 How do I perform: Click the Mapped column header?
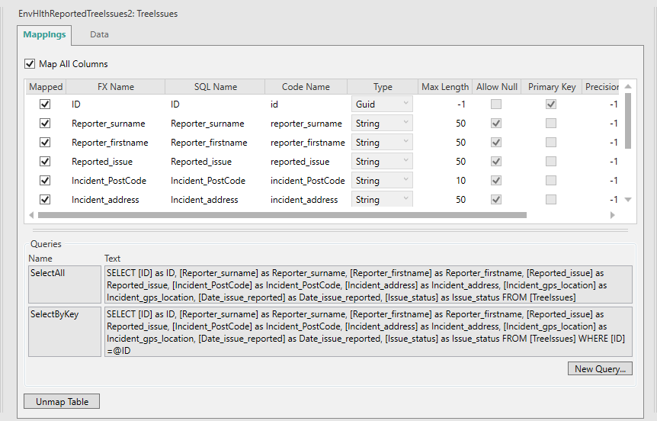[x=46, y=87]
